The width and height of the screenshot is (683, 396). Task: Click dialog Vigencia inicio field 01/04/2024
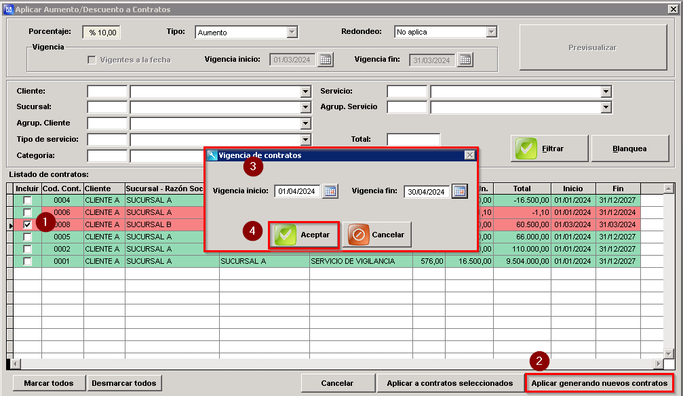[x=297, y=191]
